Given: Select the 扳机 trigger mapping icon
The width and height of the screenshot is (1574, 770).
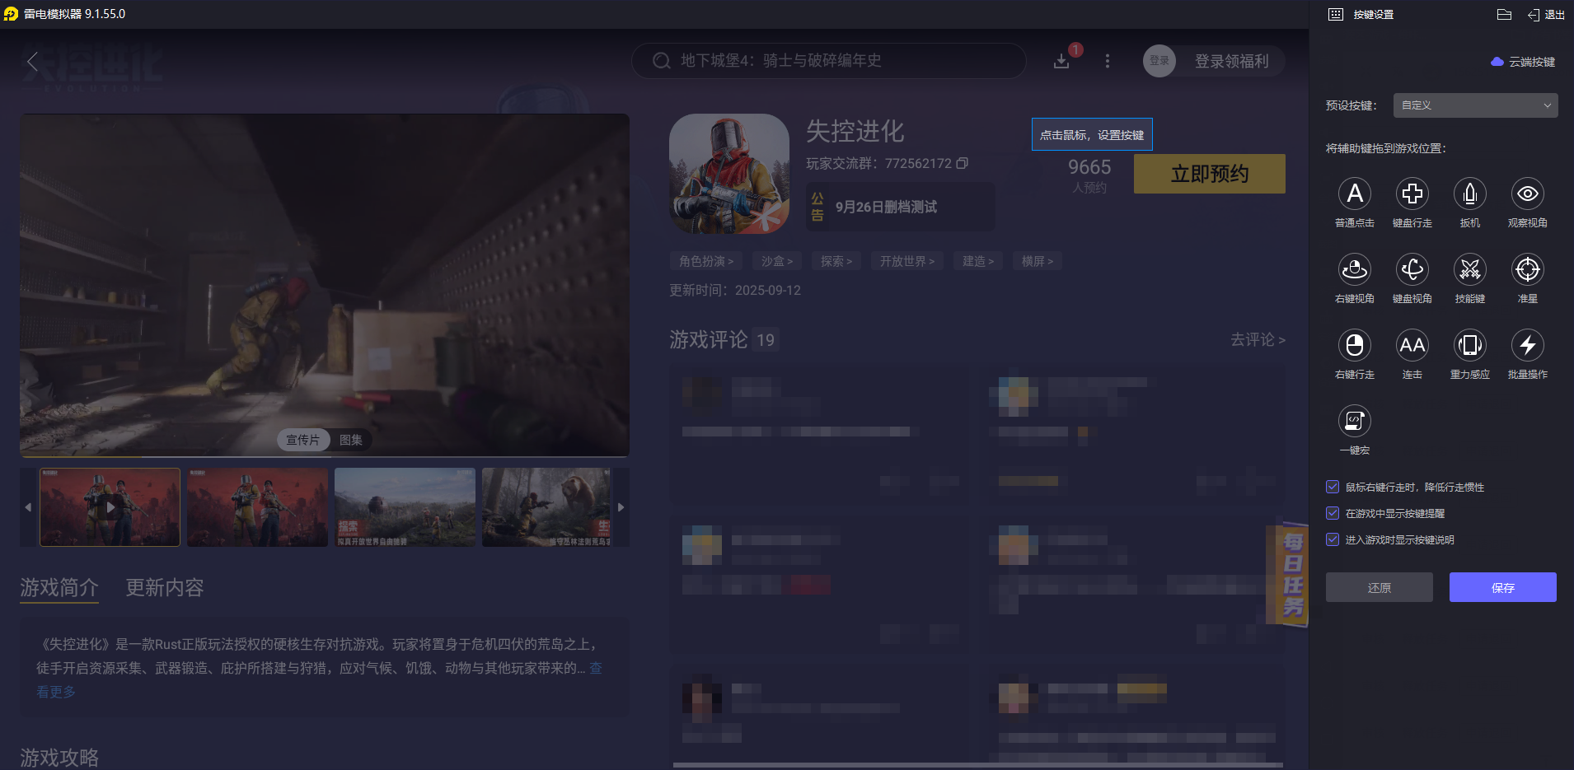Looking at the screenshot, I should click(1470, 194).
